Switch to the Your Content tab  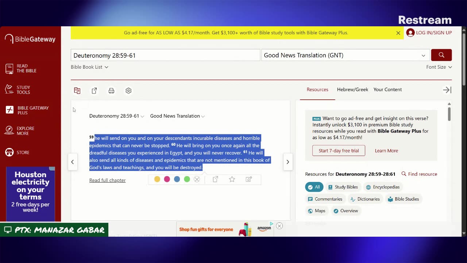pos(387,89)
